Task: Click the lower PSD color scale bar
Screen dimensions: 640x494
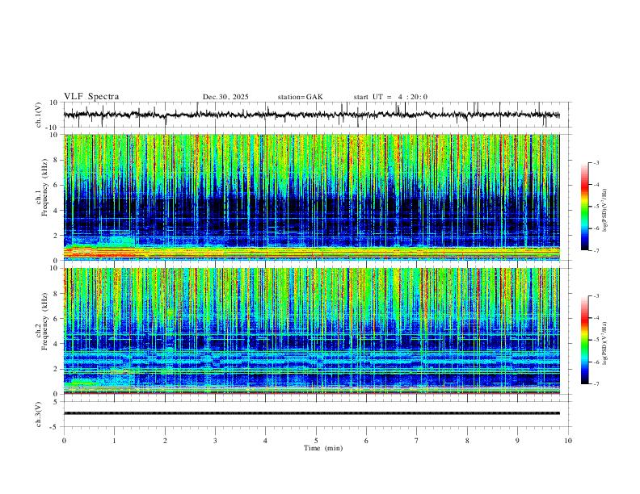Action: click(x=585, y=340)
